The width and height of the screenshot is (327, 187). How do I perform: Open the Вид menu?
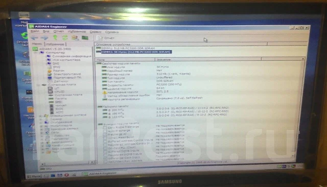click(x=46, y=31)
